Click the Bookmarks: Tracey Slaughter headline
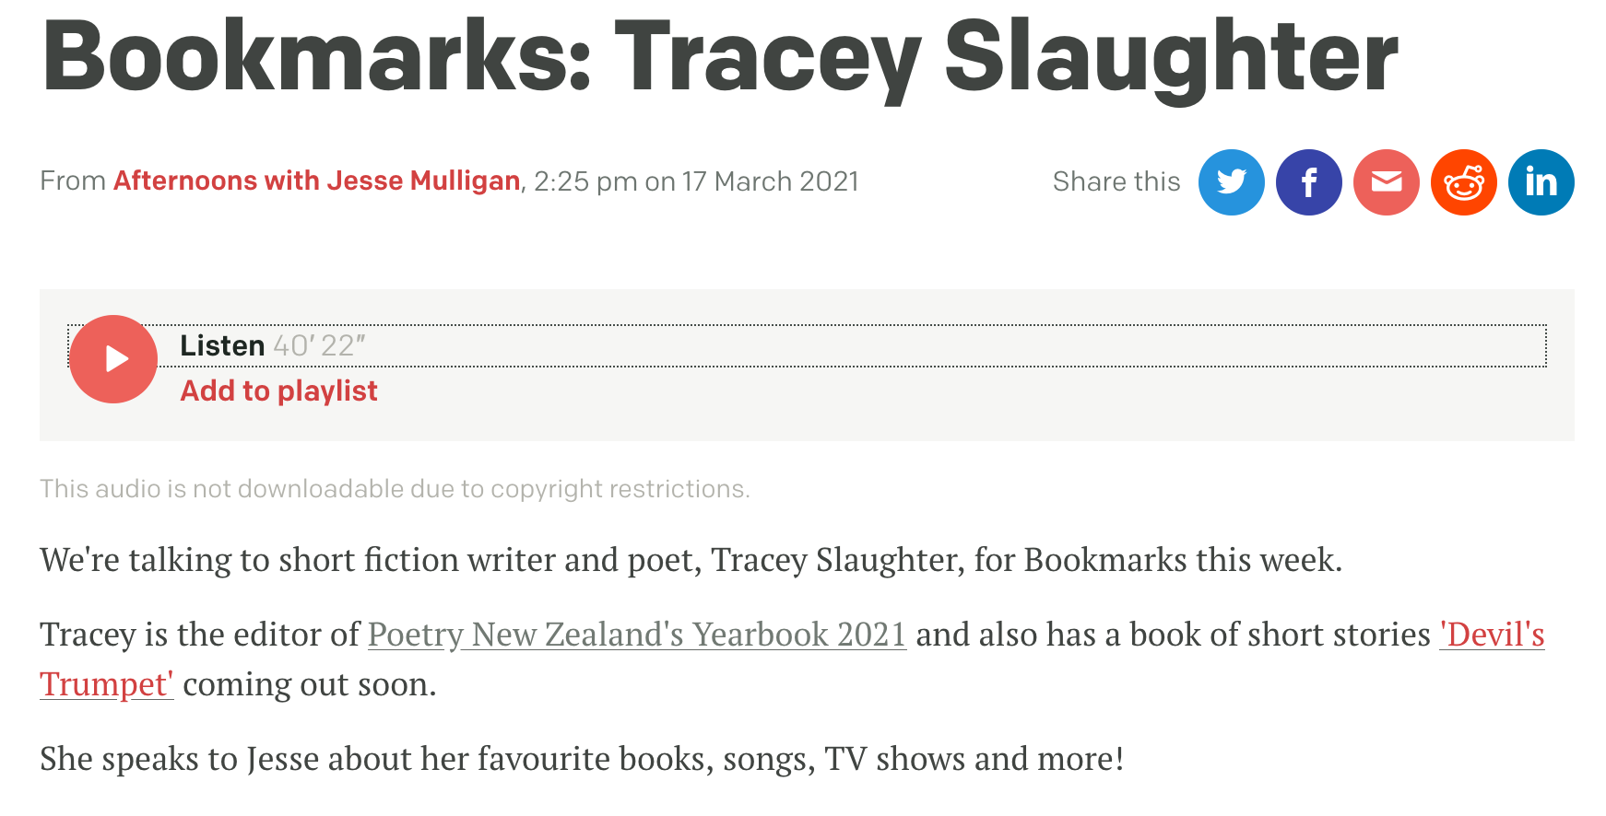The image size is (1606, 816). [x=719, y=57]
